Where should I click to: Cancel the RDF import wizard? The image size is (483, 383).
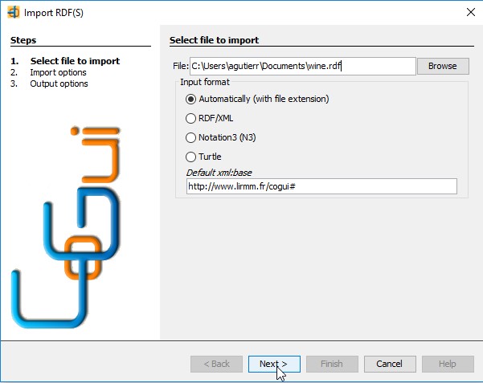pyautogui.click(x=390, y=364)
